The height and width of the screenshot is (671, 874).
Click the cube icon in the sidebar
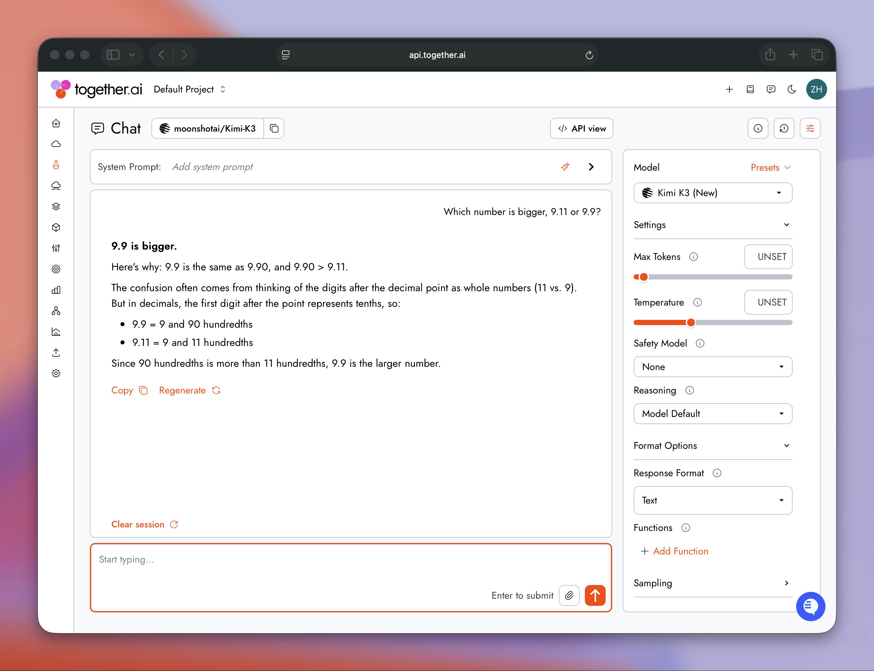click(x=56, y=227)
